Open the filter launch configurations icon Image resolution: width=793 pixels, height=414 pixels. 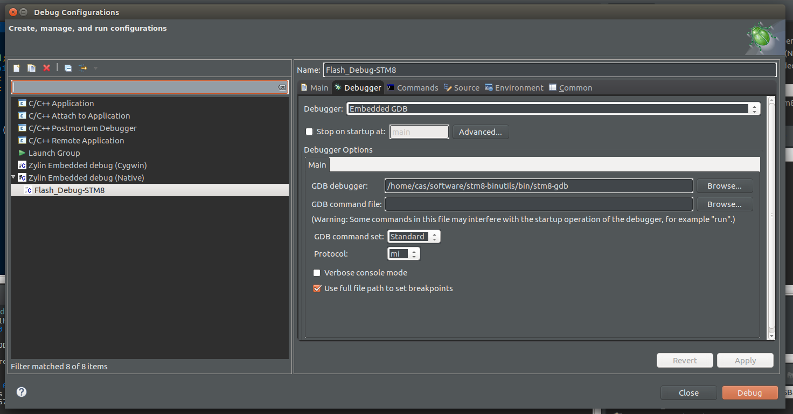[x=82, y=68]
